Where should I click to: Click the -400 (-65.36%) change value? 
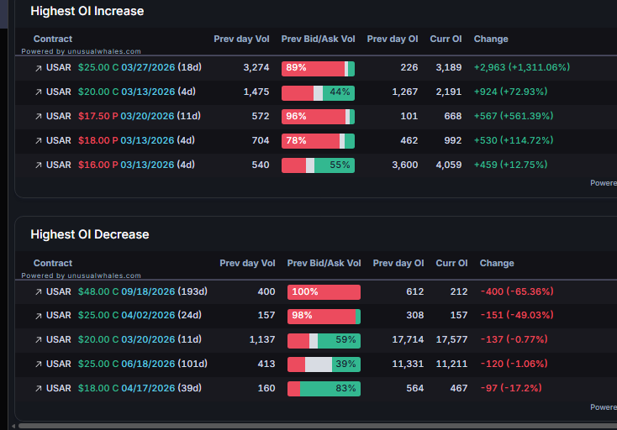pyautogui.click(x=517, y=291)
